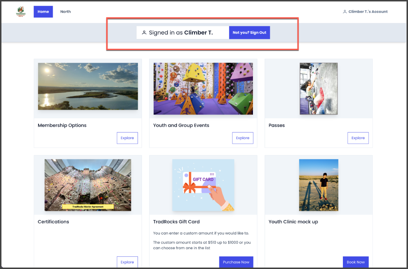This screenshot has width=408, height=269.
Task: Click the gift card illustration
Action: (203, 185)
